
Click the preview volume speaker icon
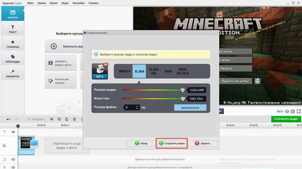[x=287, y=112]
